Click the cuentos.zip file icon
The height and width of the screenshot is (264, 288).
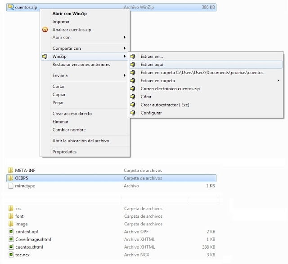(11, 7)
